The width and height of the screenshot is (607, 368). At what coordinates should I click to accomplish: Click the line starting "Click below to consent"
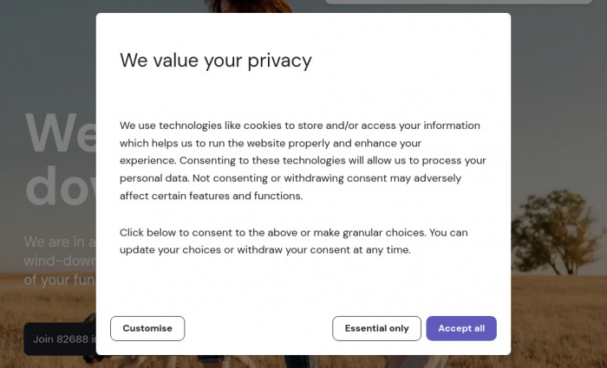(294, 232)
